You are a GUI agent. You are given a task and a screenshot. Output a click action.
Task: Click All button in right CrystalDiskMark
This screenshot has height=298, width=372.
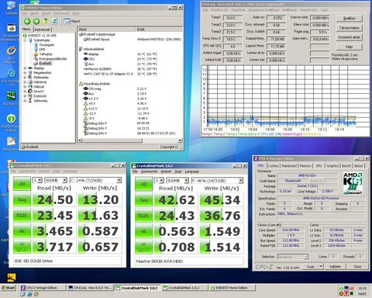coord(143,184)
